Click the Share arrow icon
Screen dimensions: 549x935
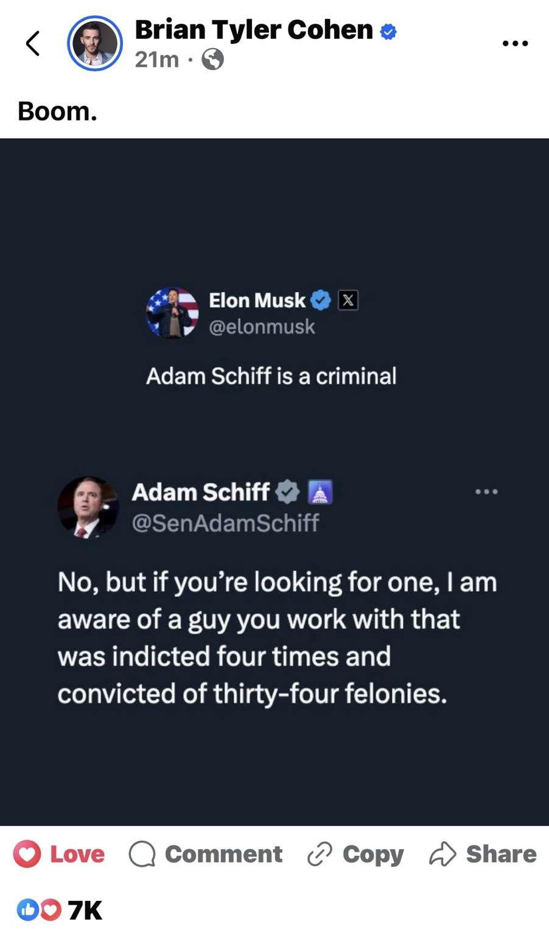pyautogui.click(x=442, y=853)
